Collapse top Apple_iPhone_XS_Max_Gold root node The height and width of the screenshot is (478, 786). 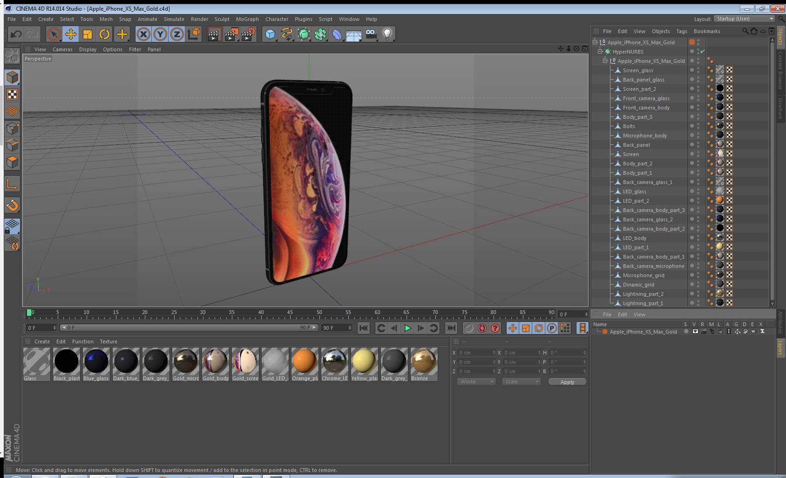pos(595,42)
